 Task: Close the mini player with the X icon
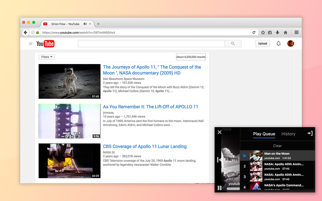click(220, 132)
